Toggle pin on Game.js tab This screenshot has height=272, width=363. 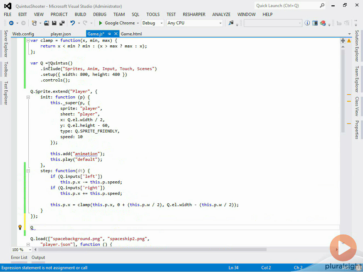(x=109, y=34)
